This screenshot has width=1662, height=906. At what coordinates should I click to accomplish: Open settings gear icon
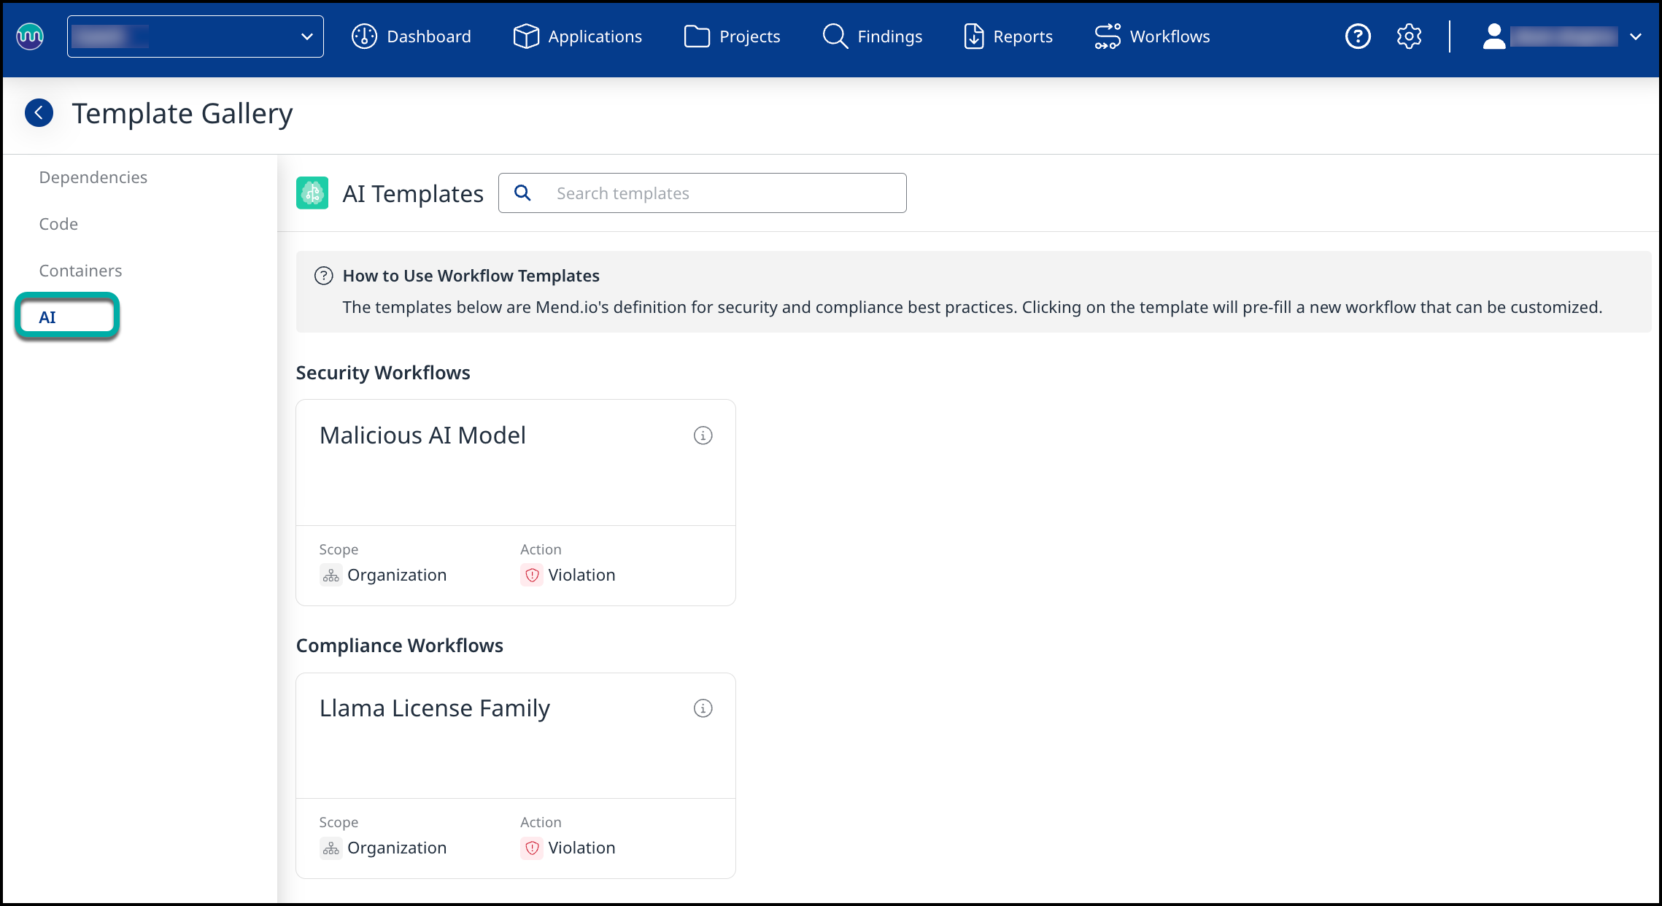tap(1409, 36)
